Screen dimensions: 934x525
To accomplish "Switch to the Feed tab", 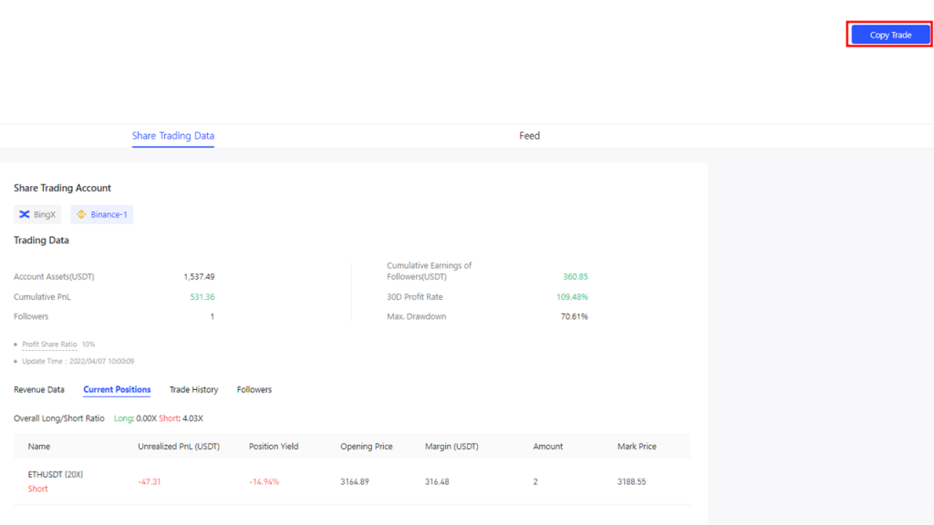I will tap(529, 136).
